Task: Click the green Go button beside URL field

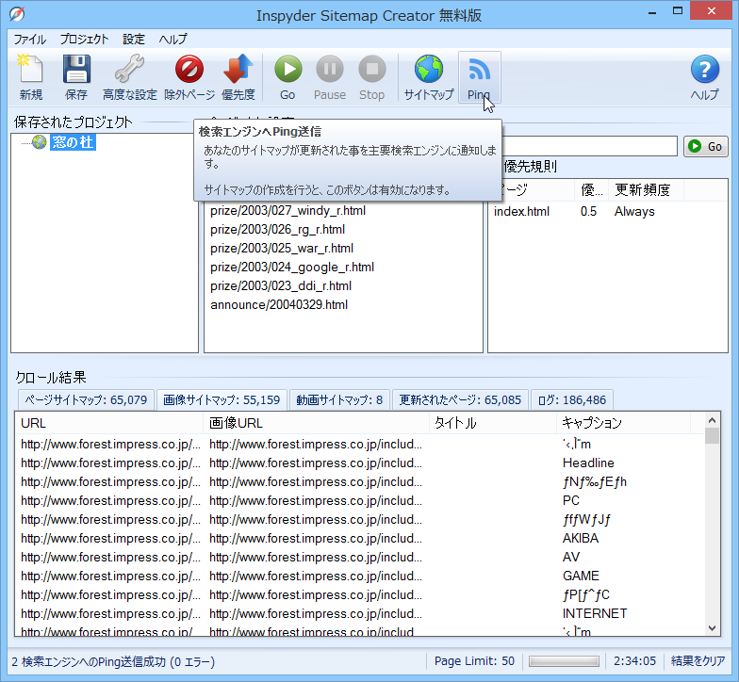Action: click(x=705, y=147)
